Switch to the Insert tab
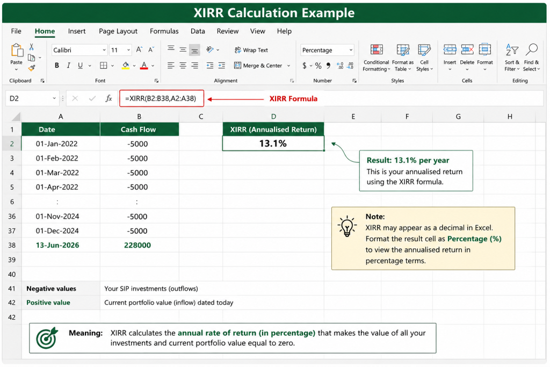The height and width of the screenshot is (367, 550). point(77,31)
